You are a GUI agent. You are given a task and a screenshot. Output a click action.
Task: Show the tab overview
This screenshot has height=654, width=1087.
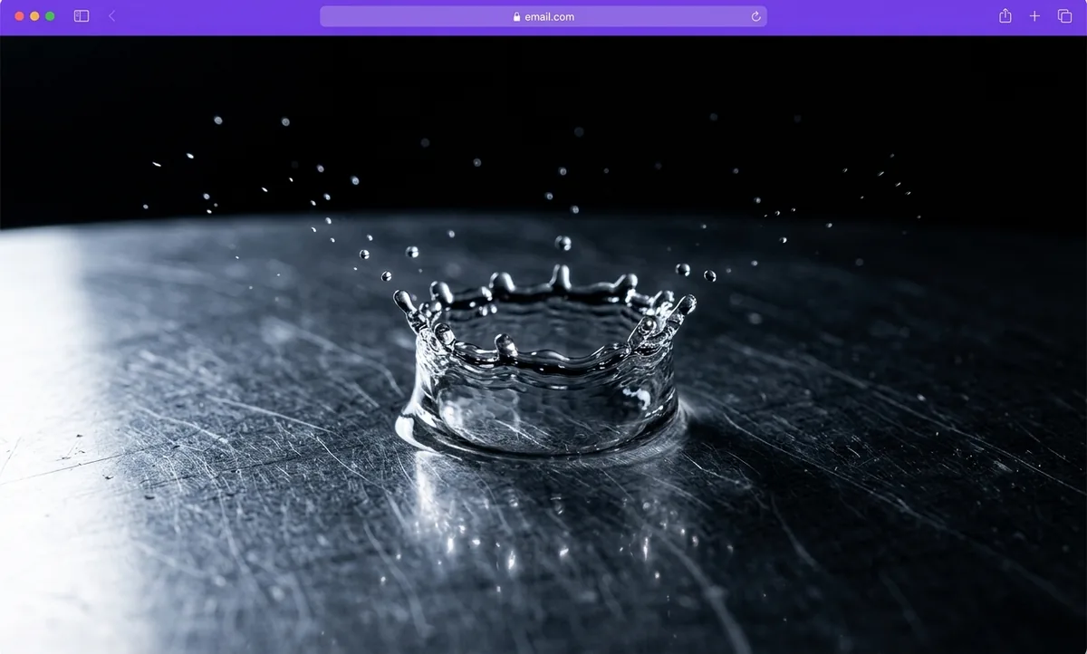1065,16
